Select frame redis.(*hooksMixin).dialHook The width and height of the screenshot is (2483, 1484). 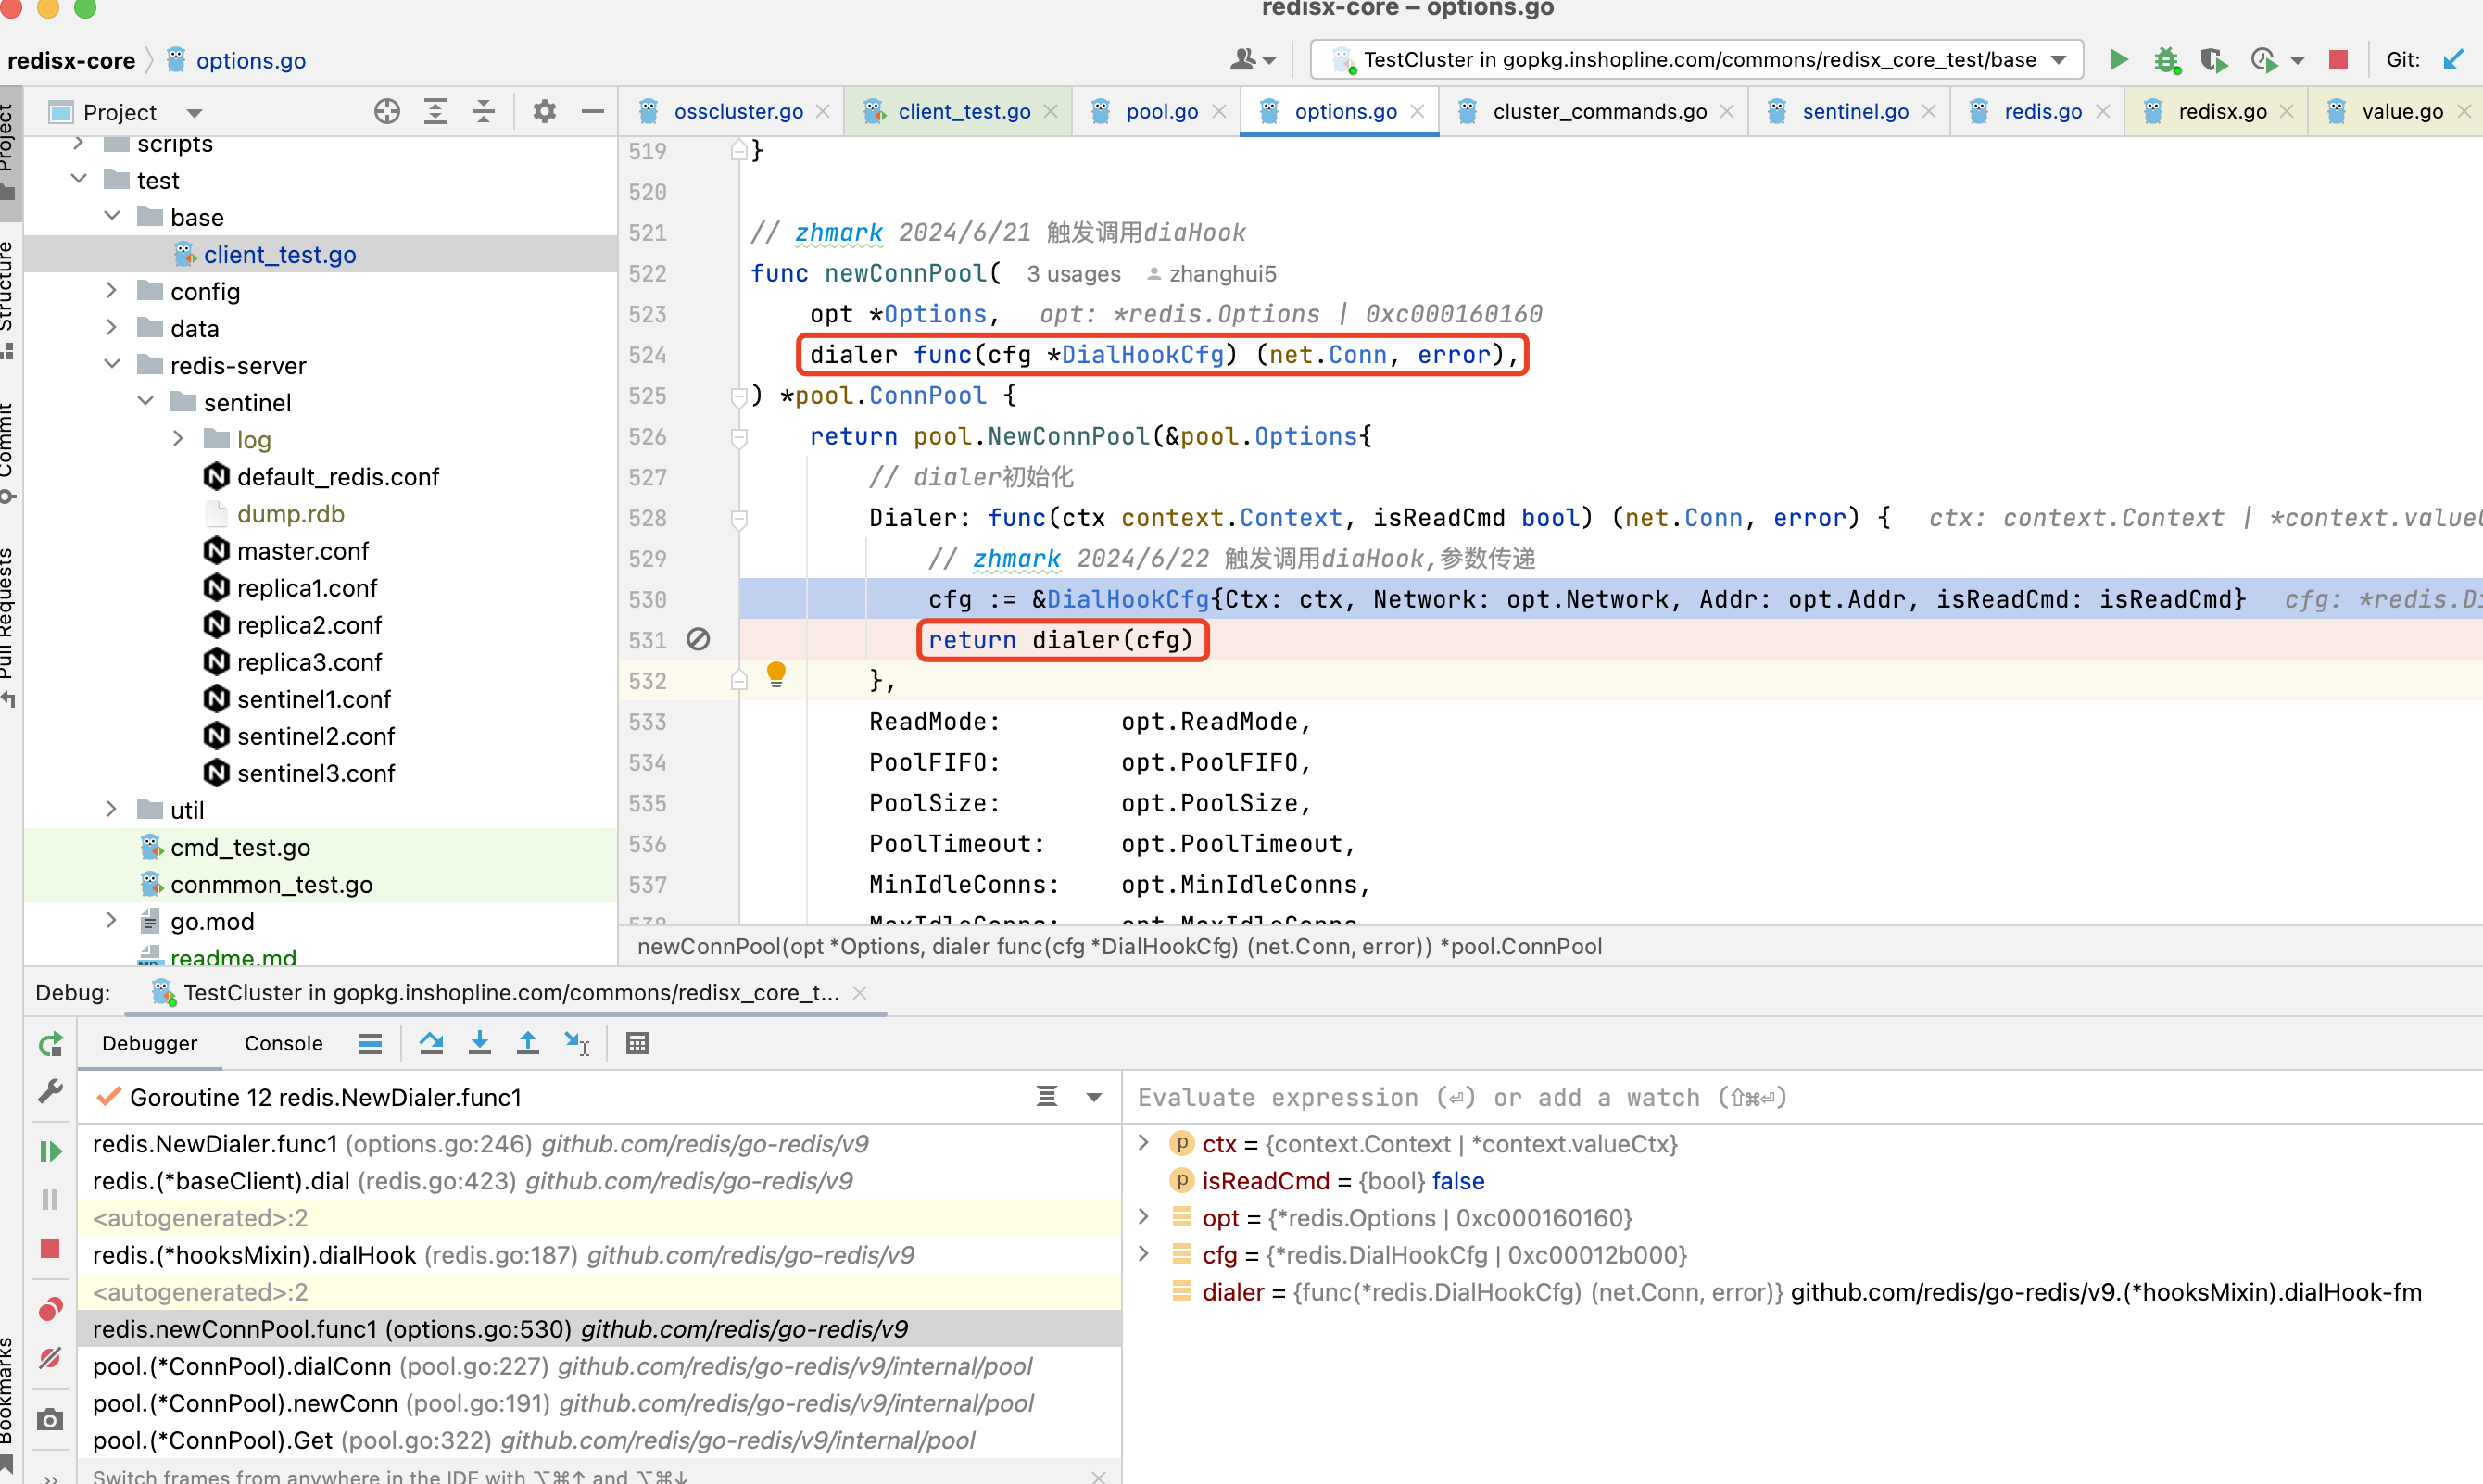point(599,1255)
